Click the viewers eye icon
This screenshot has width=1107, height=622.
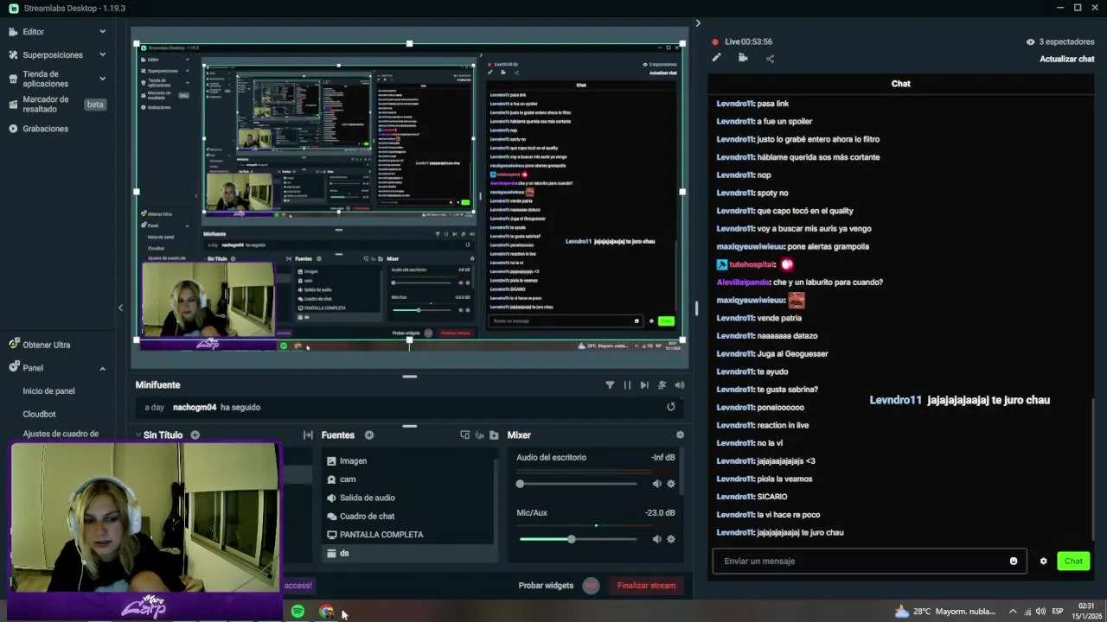[x=1030, y=41]
